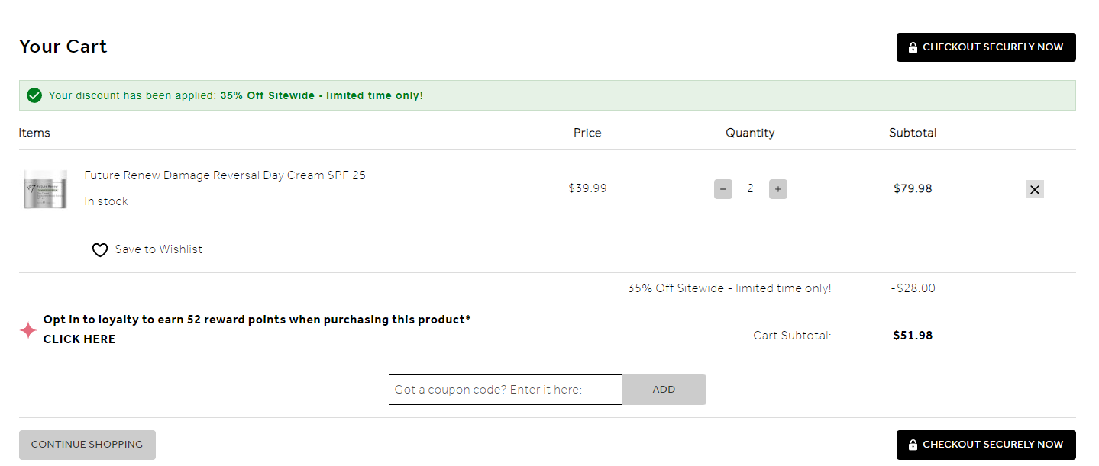Increase quantity with the plus button
The image size is (1099, 466).
tap(777, 189)
